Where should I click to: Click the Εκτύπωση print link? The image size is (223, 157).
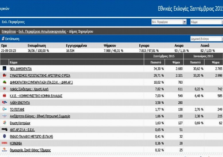click(x=12, y=39)
